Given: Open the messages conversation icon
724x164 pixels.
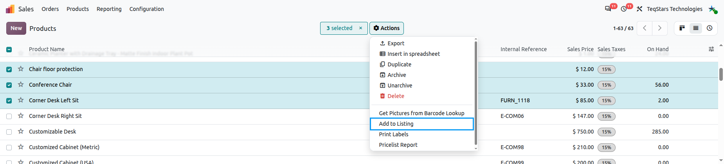Looking at the screenshot, I should pyautogui.click(x=608, y=9).
